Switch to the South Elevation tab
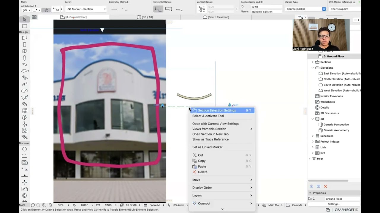380x213 pixels. [216, 17]
